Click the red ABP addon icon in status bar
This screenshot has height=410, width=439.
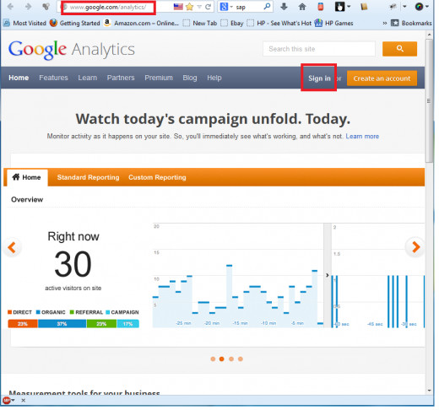[x=7, y=400]
